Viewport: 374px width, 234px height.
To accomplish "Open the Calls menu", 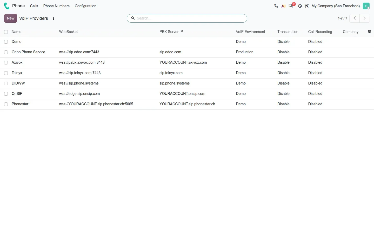I will coord(34,6).
